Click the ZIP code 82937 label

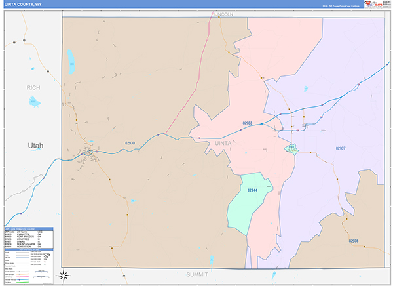[341, 148]
